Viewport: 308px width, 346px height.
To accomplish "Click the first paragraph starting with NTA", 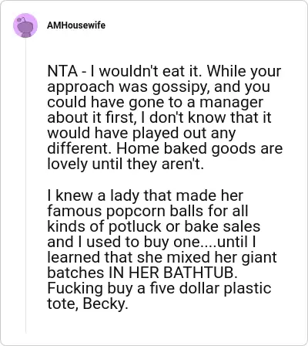I will pos(165,117).
